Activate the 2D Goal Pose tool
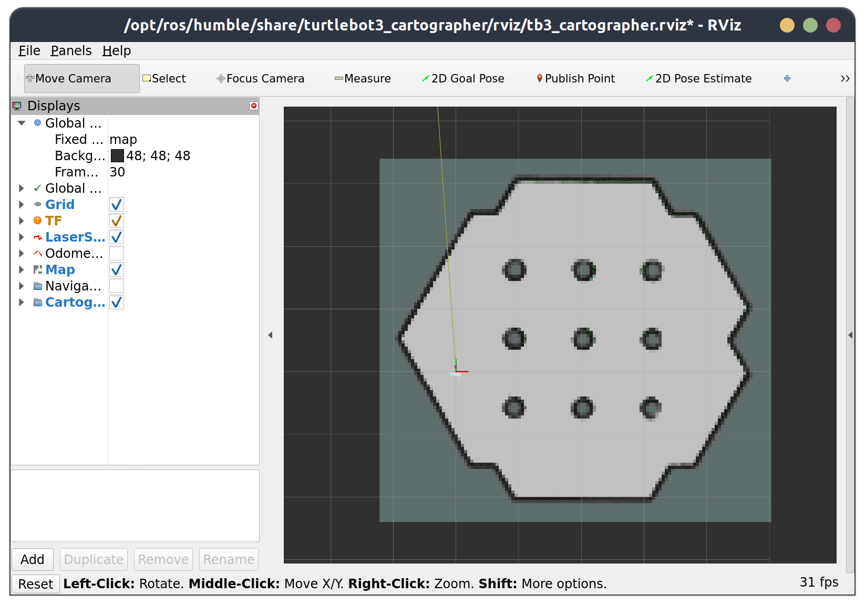The image size is (865, 605). [463, 79]
